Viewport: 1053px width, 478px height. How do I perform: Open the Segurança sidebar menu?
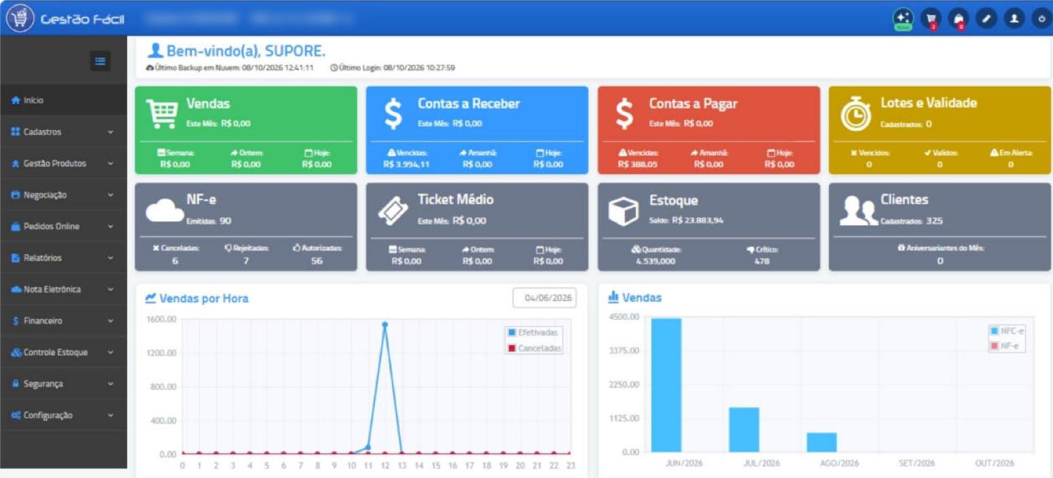(63, 384)
